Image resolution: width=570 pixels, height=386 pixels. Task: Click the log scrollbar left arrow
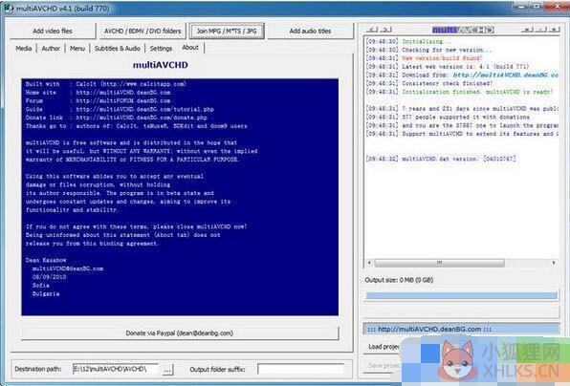(x=370, y=263)
